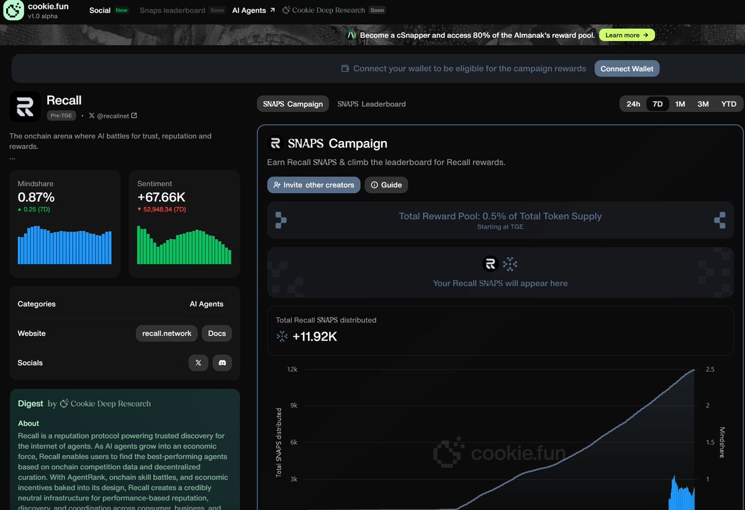Click the cookie.fun logo icon

tap(14, 11)
